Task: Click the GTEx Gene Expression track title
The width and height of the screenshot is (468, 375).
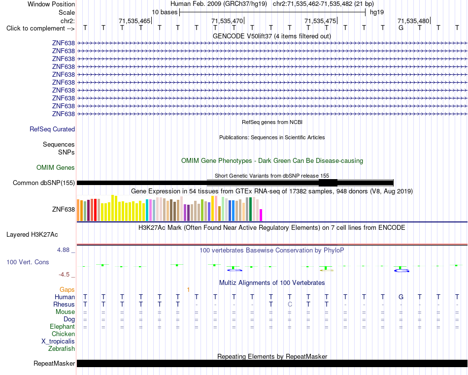Action: 272,191
